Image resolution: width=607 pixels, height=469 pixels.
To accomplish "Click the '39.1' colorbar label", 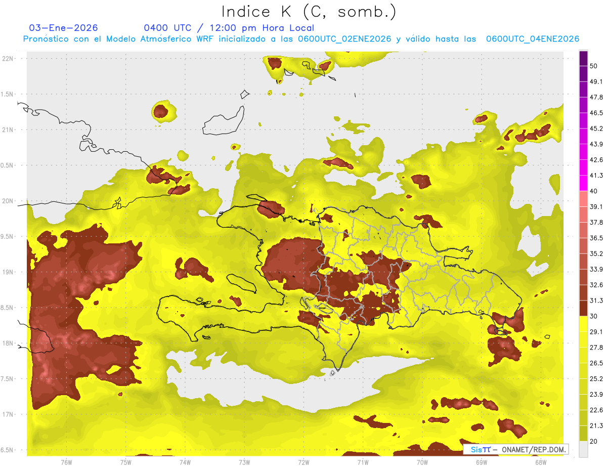I will pos(596,207).
